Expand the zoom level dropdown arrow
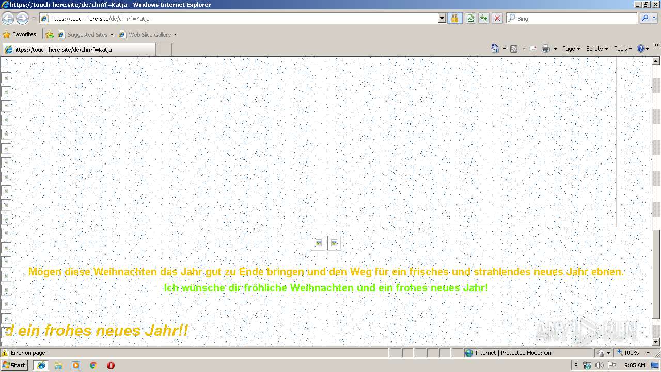The height and width of the screenshot is (372, 661). pos(647,353)
